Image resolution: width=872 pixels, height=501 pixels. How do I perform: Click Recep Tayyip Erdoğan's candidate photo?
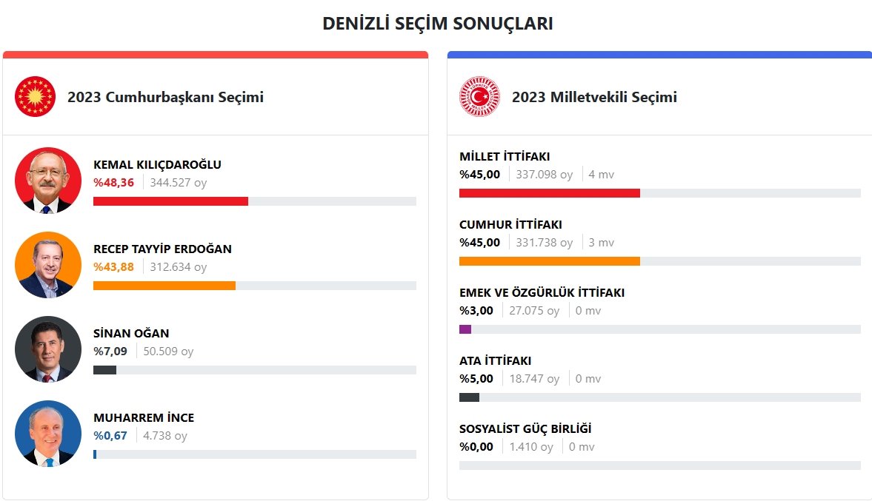click(x=48, y=265)
